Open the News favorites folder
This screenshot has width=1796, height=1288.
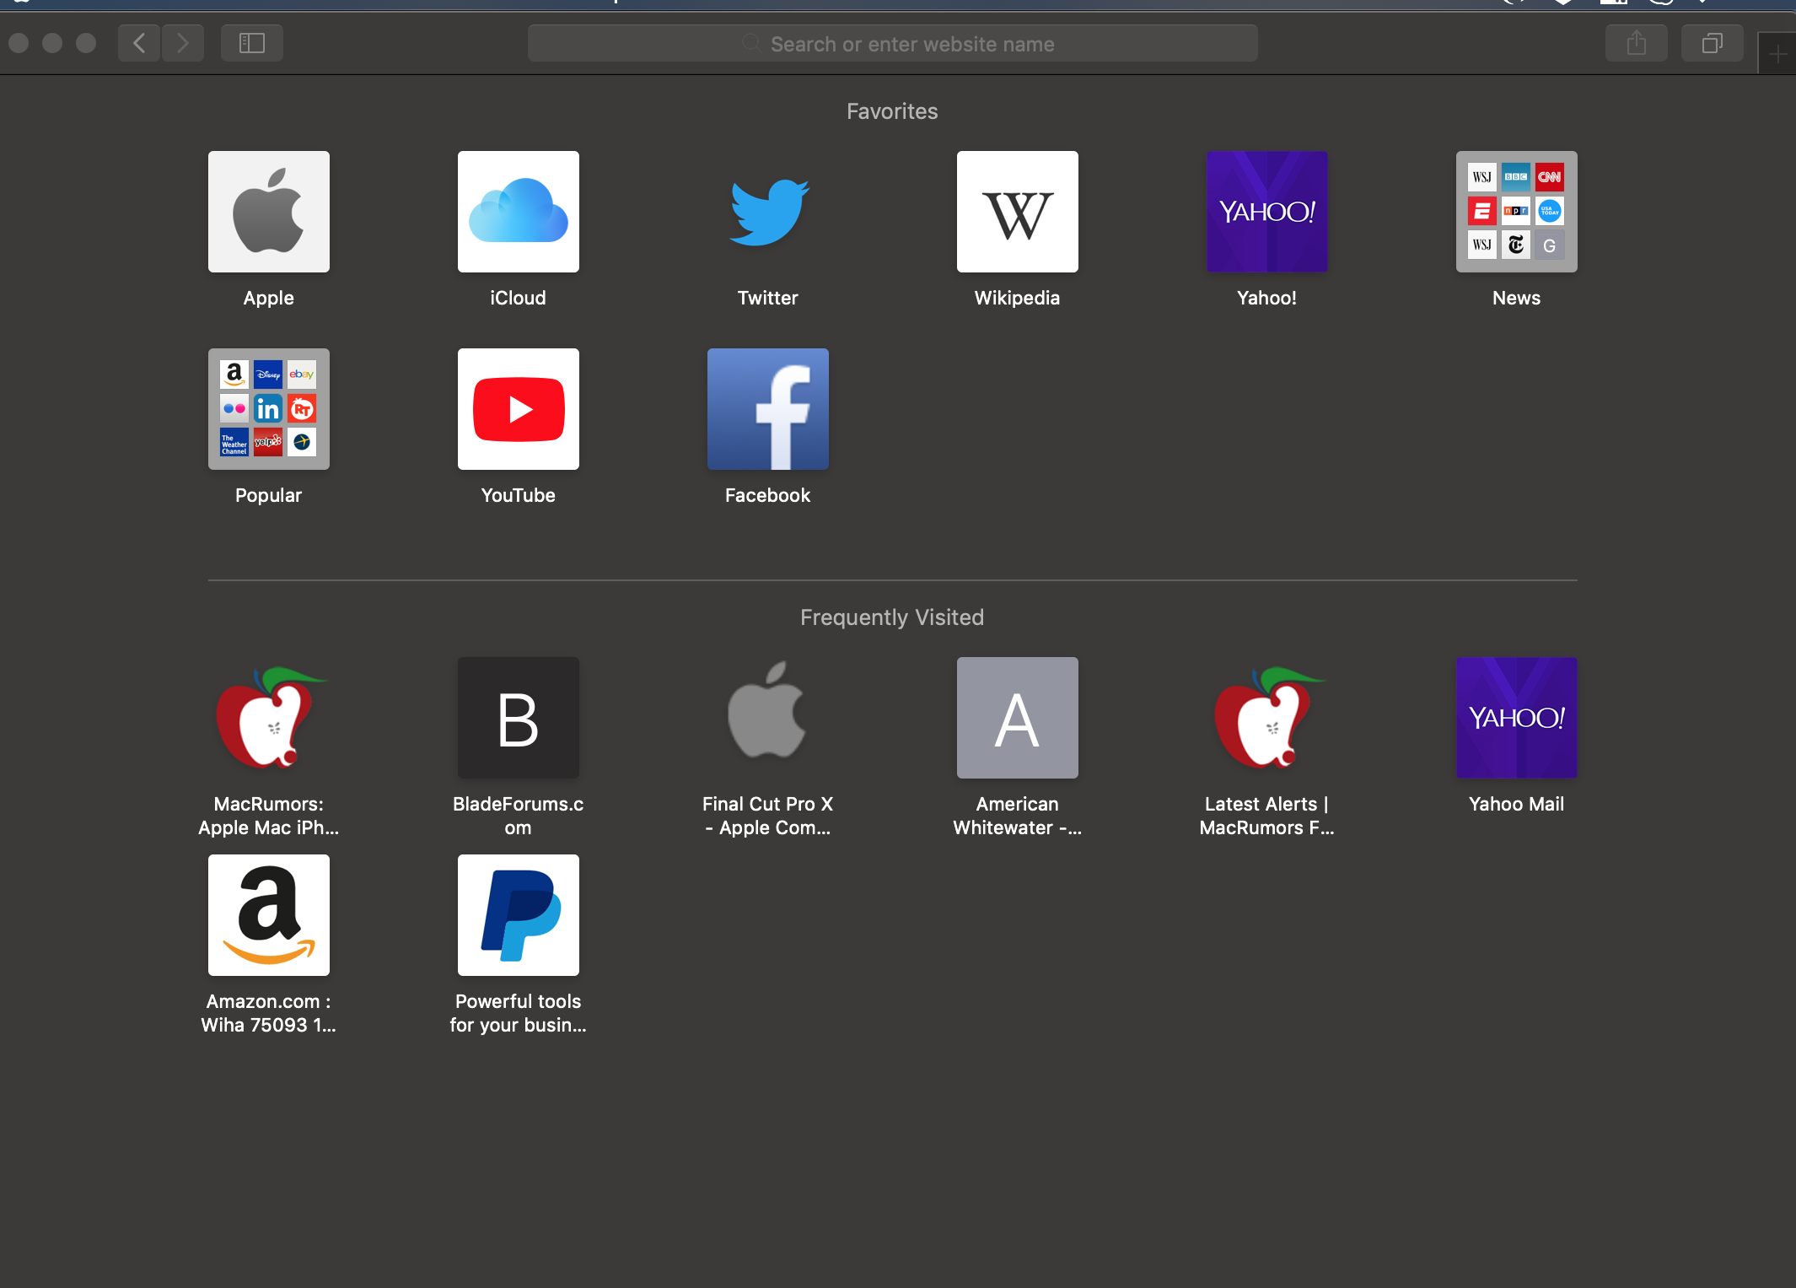(1516, 212)
